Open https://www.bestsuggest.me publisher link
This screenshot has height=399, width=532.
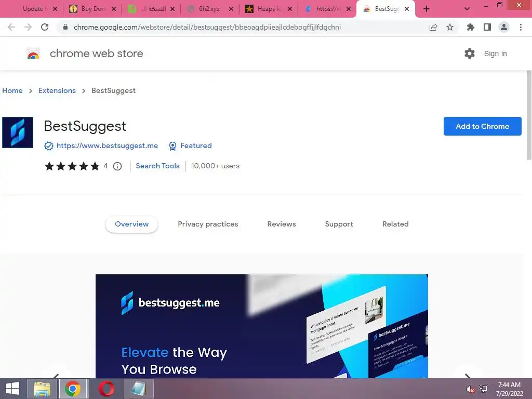(107, 145)
